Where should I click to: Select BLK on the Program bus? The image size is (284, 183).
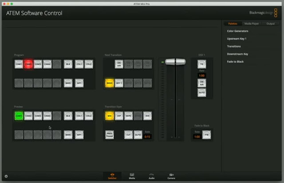68,64
